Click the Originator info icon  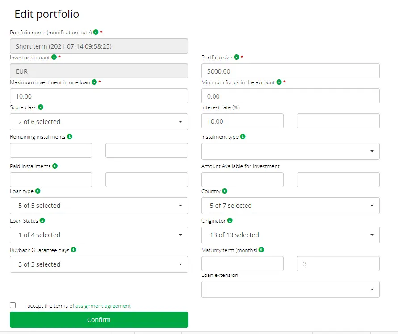[230, 220]
